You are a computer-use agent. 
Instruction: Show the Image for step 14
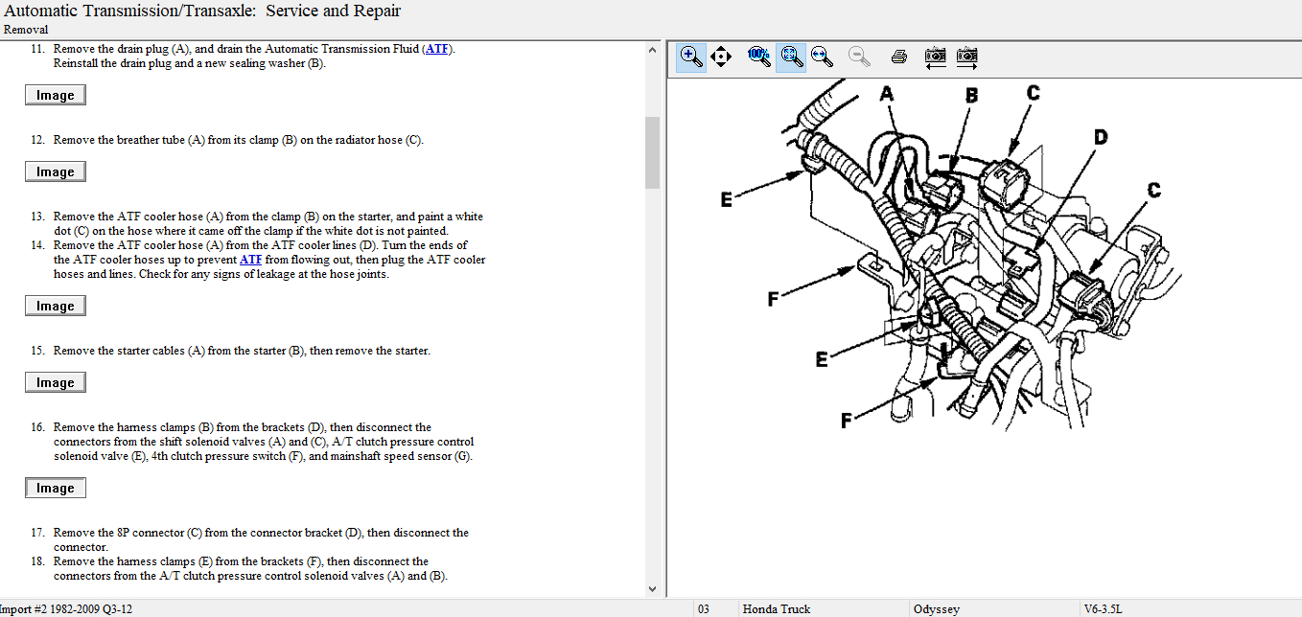pyautogui.click(x=55, y=306)
